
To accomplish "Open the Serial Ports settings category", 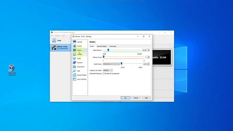I will 80,67.
